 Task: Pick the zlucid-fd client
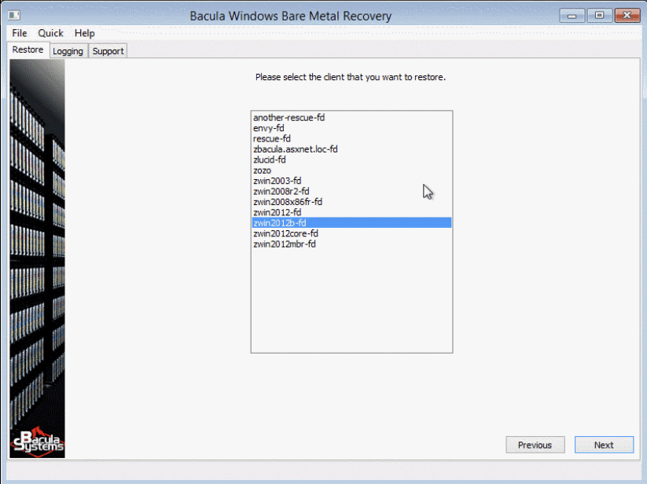pyautogui.click(x=270, y=159)
